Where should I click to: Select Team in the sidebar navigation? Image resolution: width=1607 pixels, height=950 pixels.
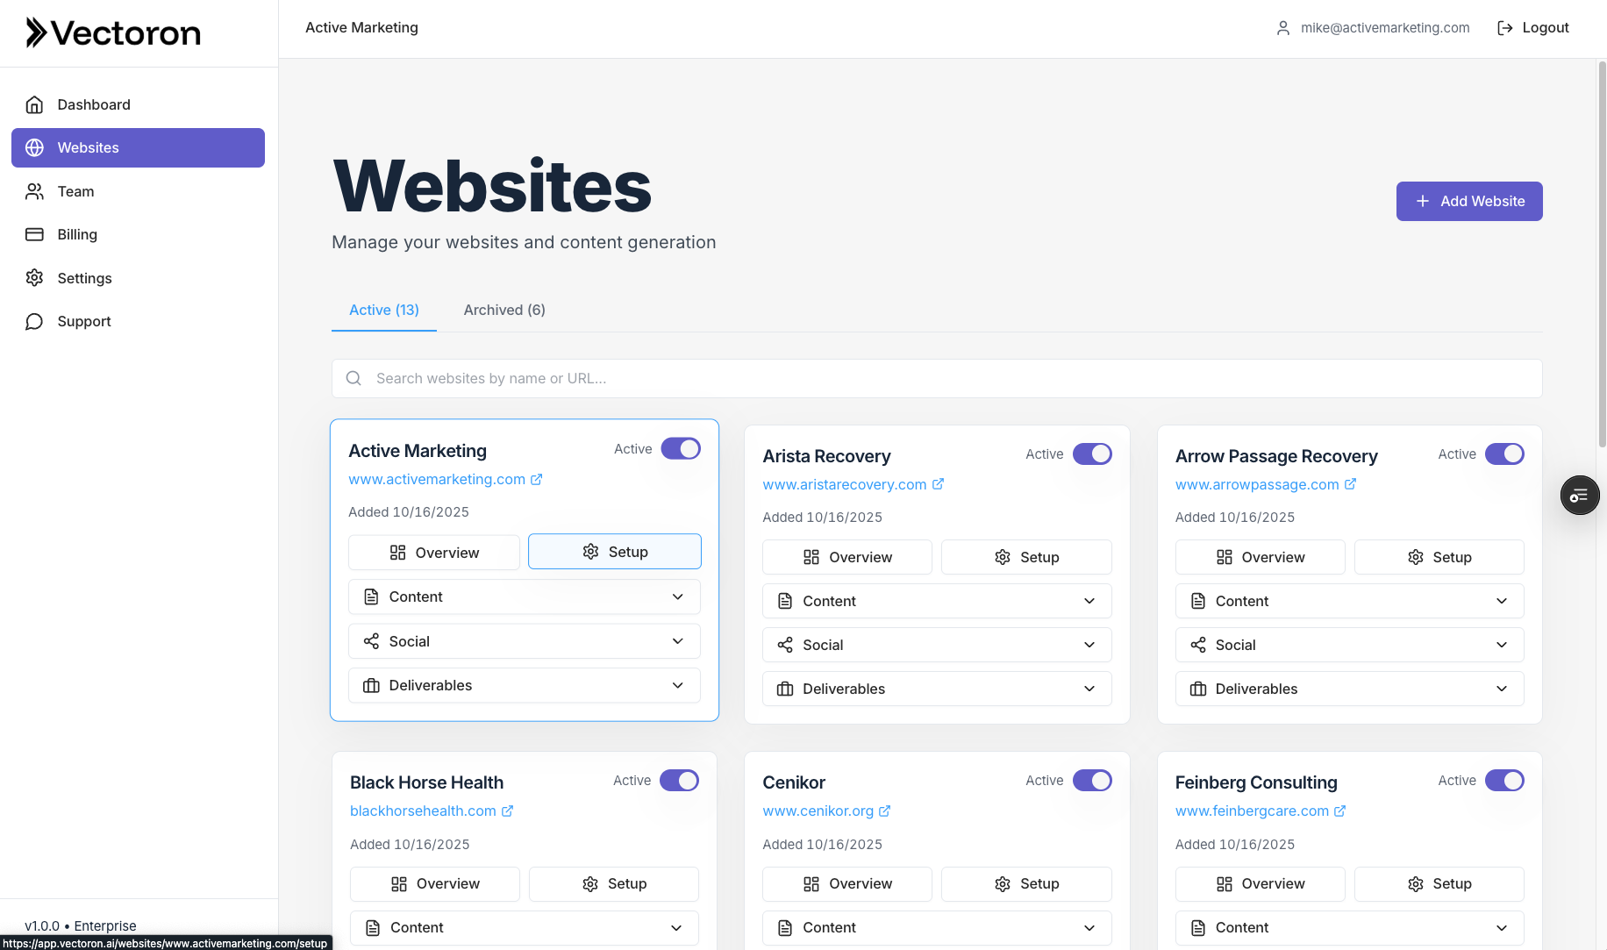coord(75,191)
